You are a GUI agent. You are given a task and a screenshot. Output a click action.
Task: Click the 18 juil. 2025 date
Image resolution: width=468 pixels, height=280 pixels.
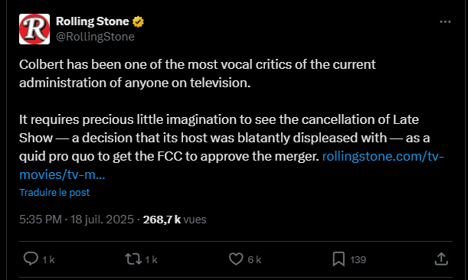tap(102, 220)
